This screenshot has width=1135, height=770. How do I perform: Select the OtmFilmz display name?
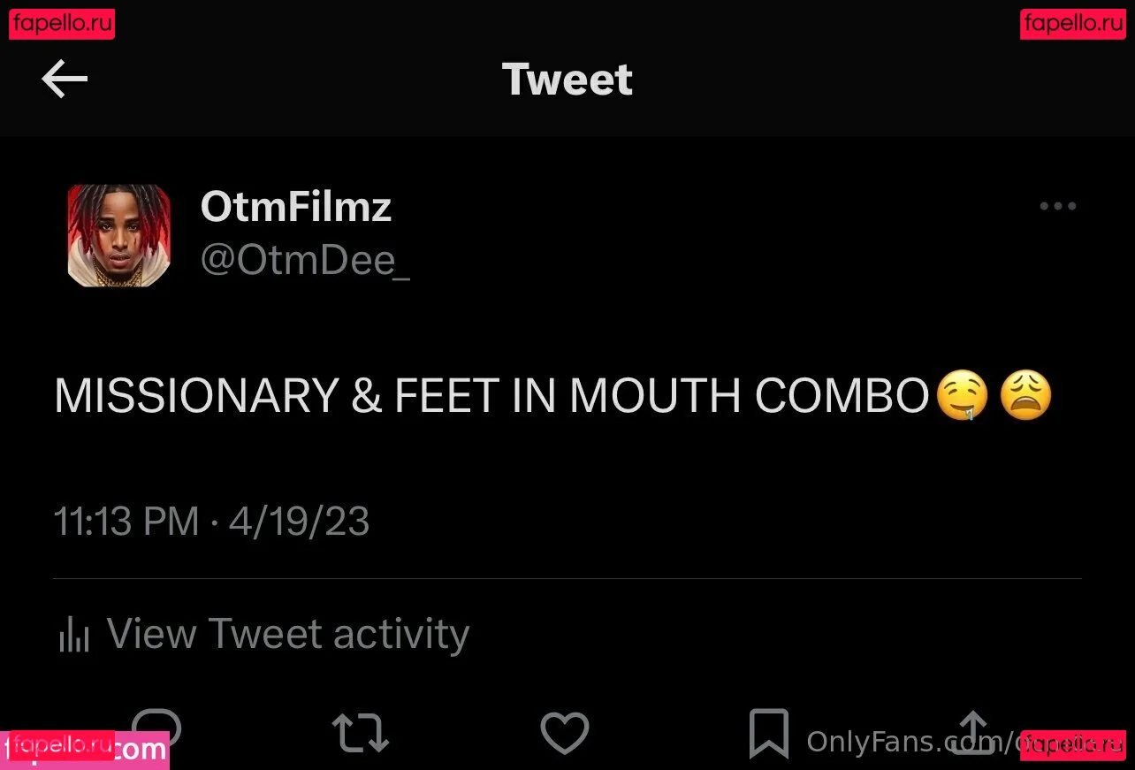(296, 206)
